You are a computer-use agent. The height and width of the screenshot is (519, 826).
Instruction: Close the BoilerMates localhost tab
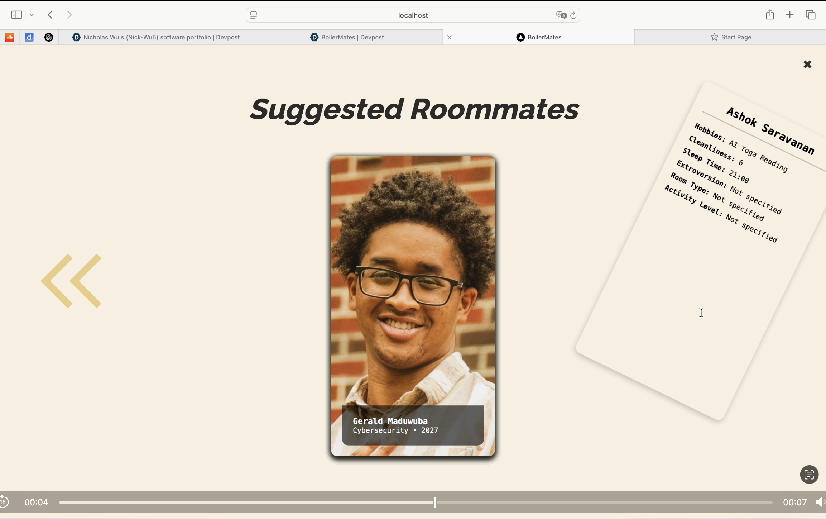tap(450, 37)
